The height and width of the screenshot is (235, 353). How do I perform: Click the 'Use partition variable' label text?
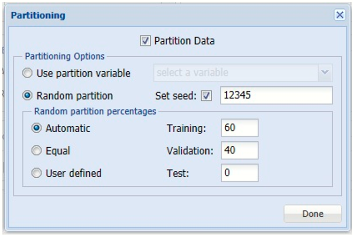coord(83,74)
